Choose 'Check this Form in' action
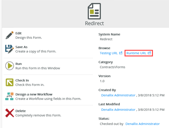 pyautogui.click(x=30, y=85)
